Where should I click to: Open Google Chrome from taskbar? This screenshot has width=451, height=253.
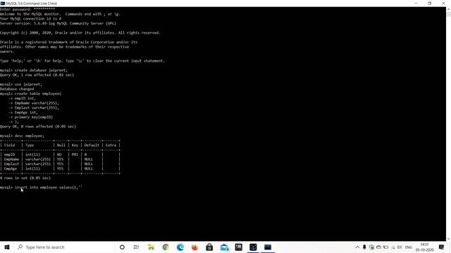tap(166, 247)
